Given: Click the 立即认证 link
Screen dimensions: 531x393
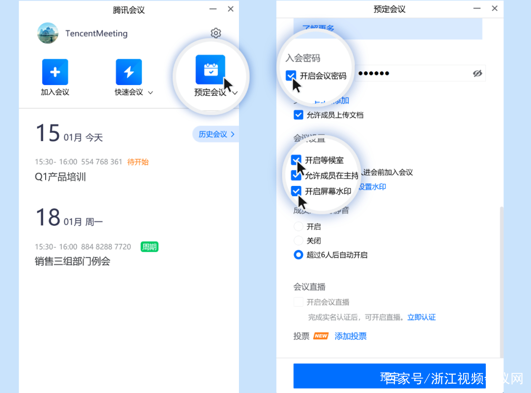Looking at the screenshot, I should 421,317.
